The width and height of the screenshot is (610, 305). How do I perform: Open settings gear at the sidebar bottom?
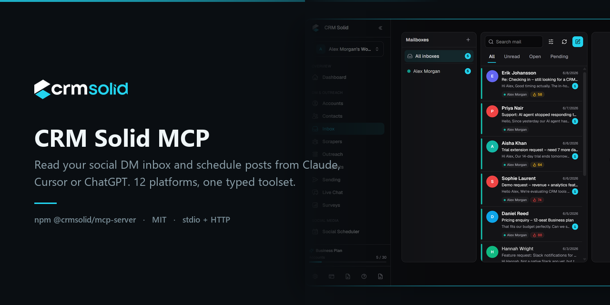315,276
